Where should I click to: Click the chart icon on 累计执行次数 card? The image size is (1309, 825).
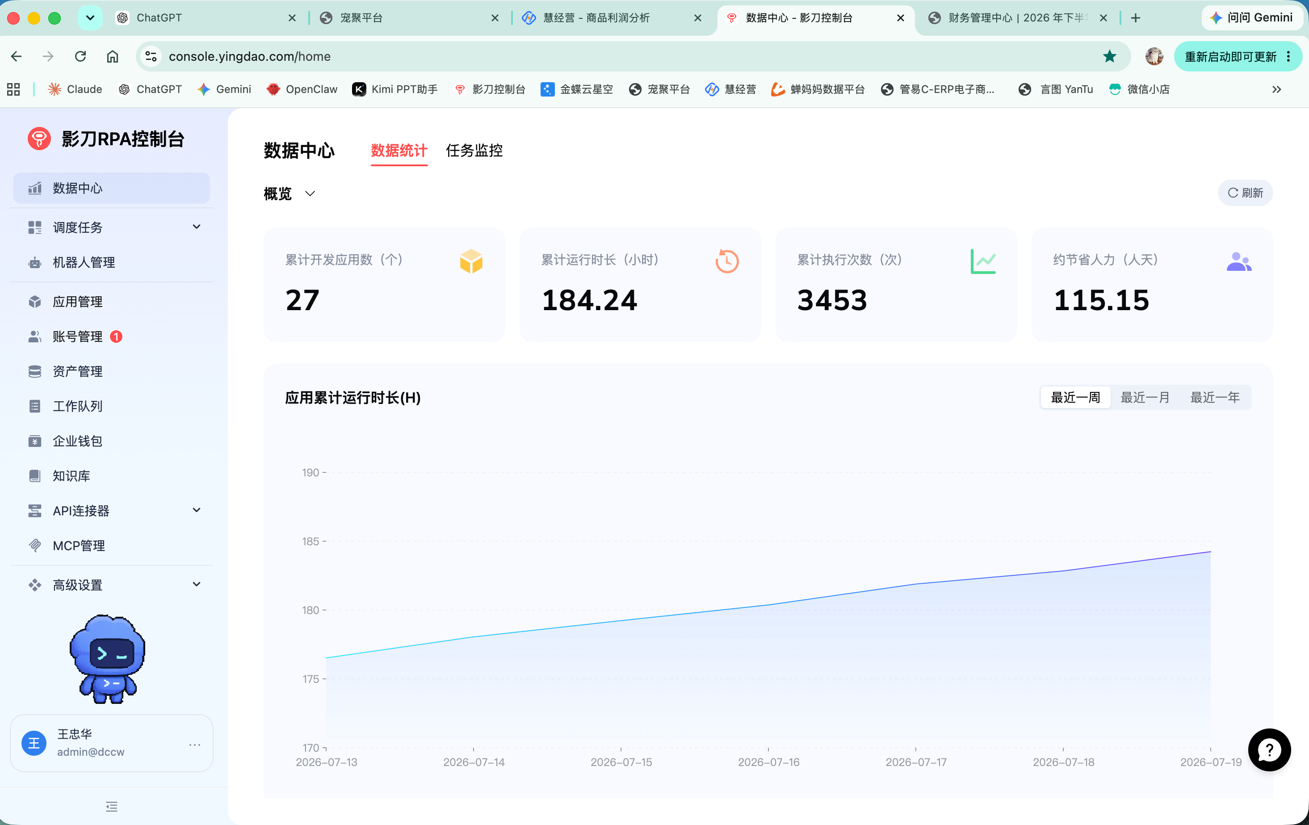click(x=983, y=261)
